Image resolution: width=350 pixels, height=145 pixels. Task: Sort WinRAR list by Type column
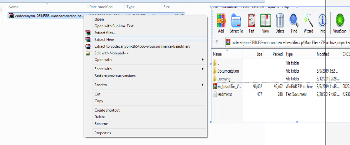coord(289,54)
